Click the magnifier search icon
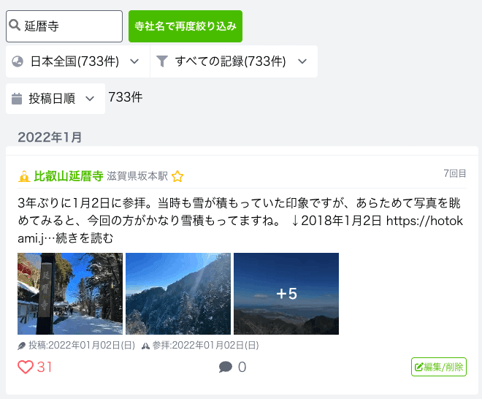This screenshot has height=399, width=482. click(15, 25)
